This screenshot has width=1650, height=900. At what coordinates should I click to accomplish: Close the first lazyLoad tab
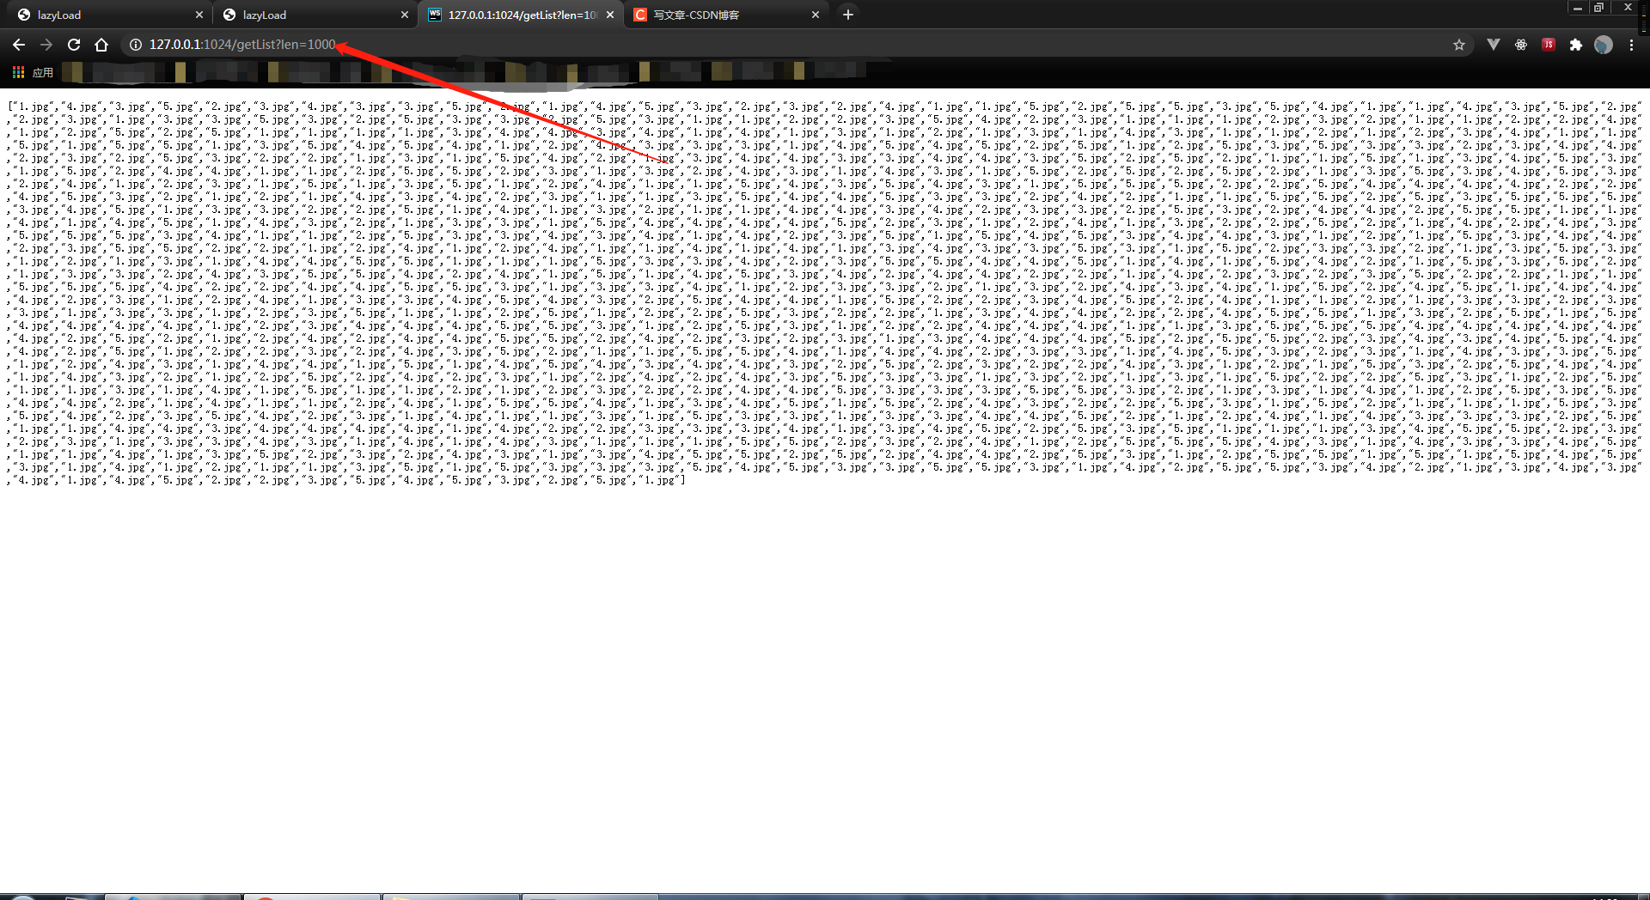click(x=199, y=15)
